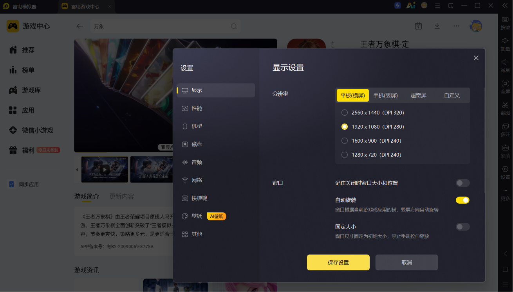The width and height of the screenshot is (513, 292).
Task: Click the 按键 keyboard mapping icon
Action: 505,20
